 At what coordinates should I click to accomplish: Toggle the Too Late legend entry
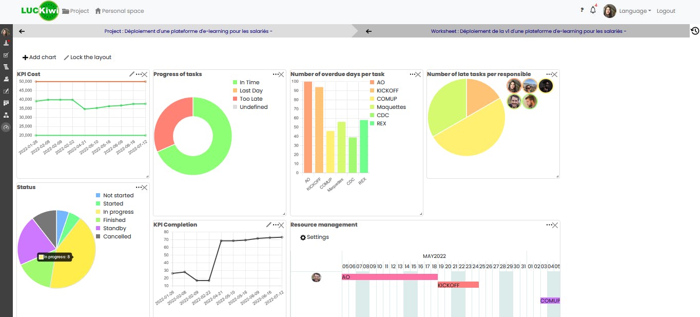point(247,99)
